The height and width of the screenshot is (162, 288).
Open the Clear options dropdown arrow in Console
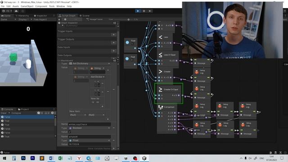[x=9, y=113]
